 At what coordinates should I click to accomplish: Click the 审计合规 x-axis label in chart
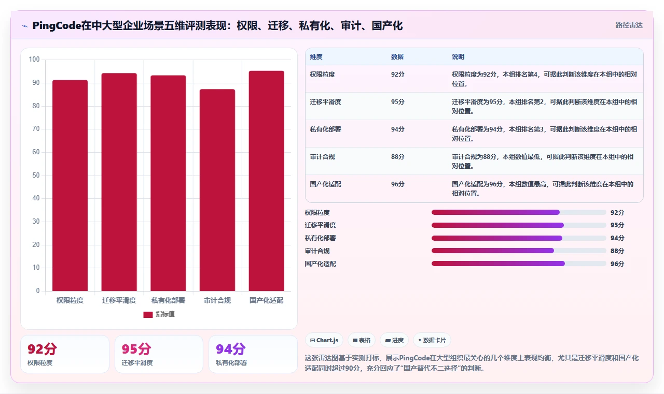tap(217, 300)
